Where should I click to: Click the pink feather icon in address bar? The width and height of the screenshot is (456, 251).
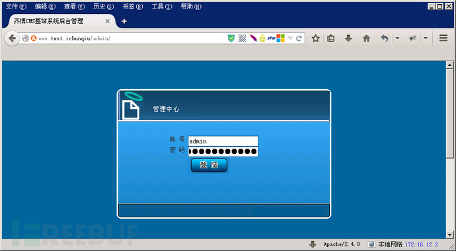(253, 38)
